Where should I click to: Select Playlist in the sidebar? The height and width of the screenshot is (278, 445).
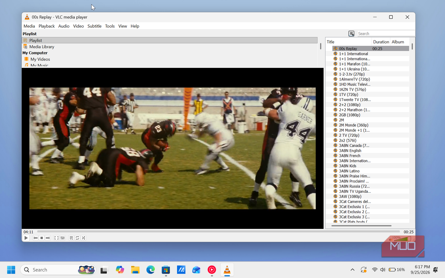pyautogui.click(x=169, y=40)
